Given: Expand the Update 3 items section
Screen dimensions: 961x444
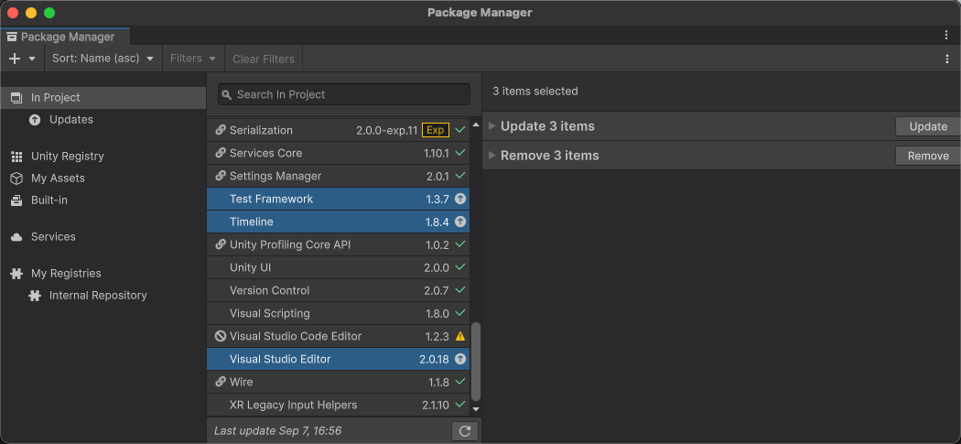Looking at the screenshot, I should click(491, 126).
